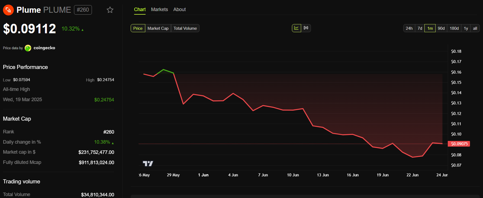This screenshot has width=483, height=198.
Task: Set chart range to 24h
Action: point(409,28)
